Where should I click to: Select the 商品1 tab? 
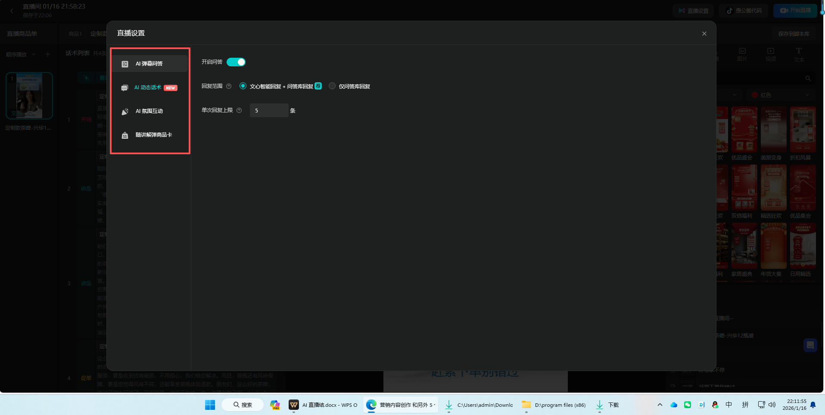coord(75,34)
